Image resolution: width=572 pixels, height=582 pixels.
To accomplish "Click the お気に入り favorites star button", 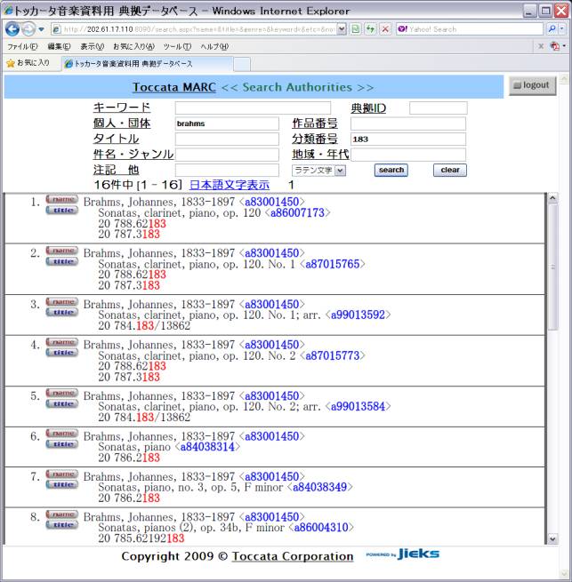I will pyautogui.click(x=28, y=63).
